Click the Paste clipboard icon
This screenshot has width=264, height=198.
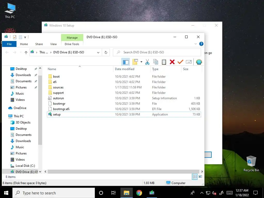click(164, 62)
